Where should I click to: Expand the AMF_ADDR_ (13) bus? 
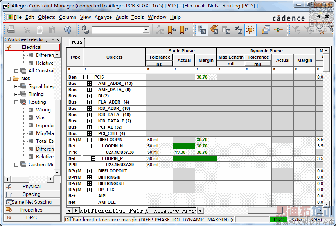tap(89, 83)
